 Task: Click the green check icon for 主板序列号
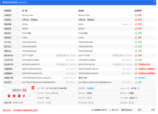point(136,60)
